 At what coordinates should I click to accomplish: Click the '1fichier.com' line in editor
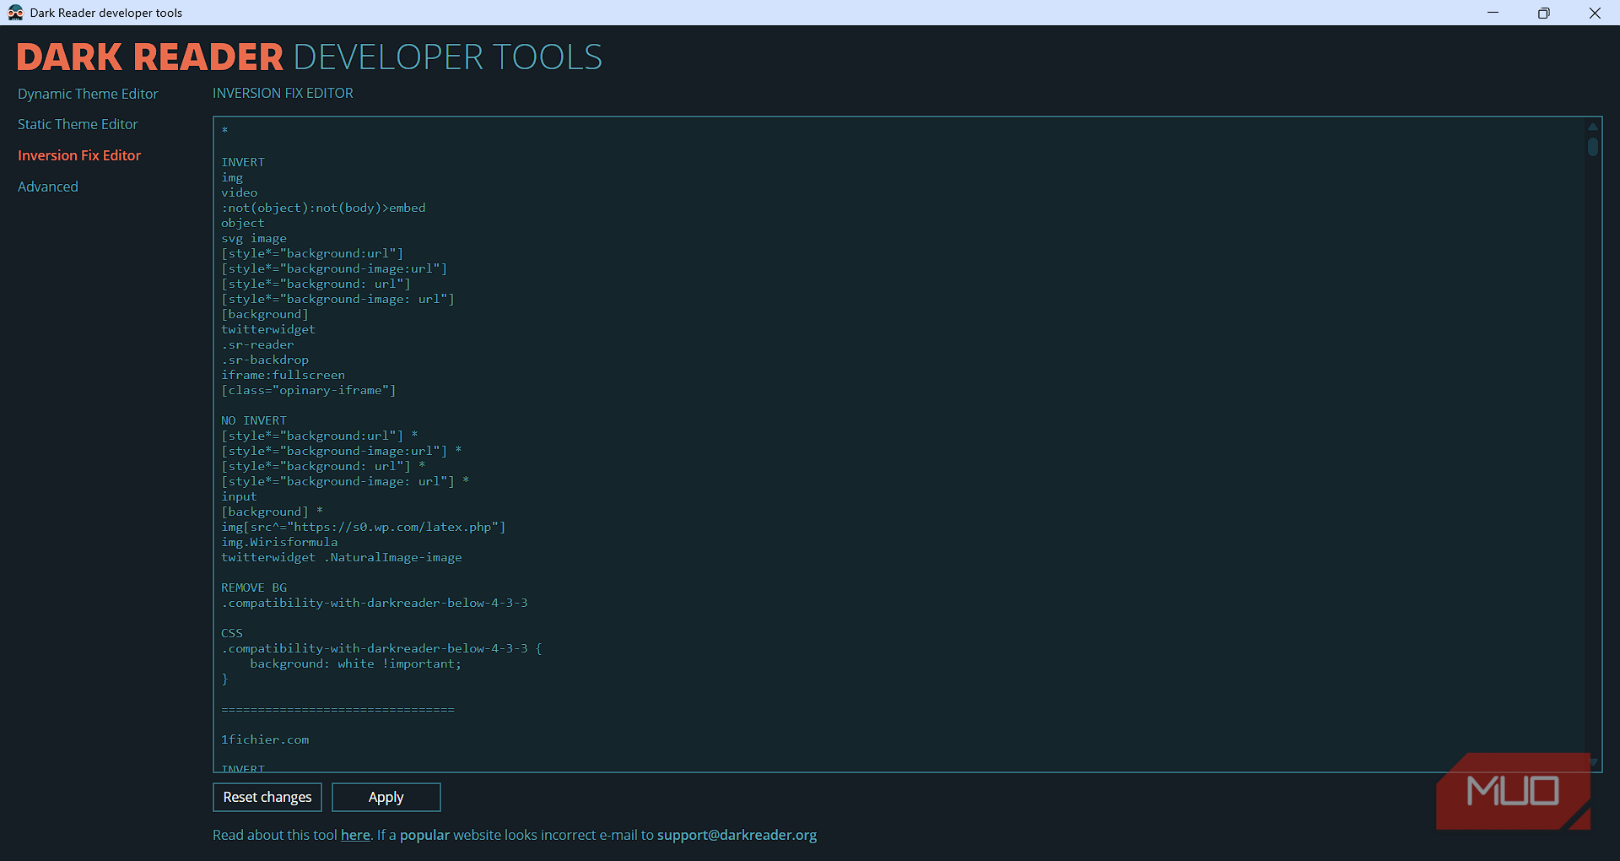tap(265, 739)
